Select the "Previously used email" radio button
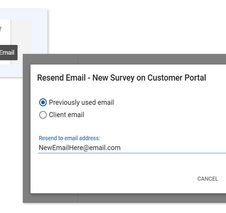 coord(43,103)
